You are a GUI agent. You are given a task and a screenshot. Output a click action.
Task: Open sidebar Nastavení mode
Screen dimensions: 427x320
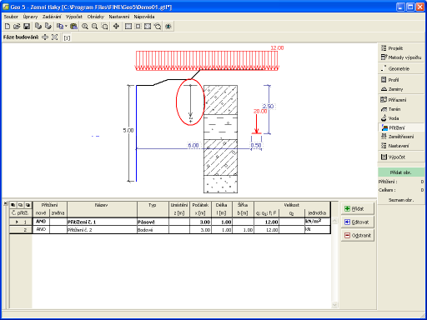pyautogui.click(x=401, y=146)
